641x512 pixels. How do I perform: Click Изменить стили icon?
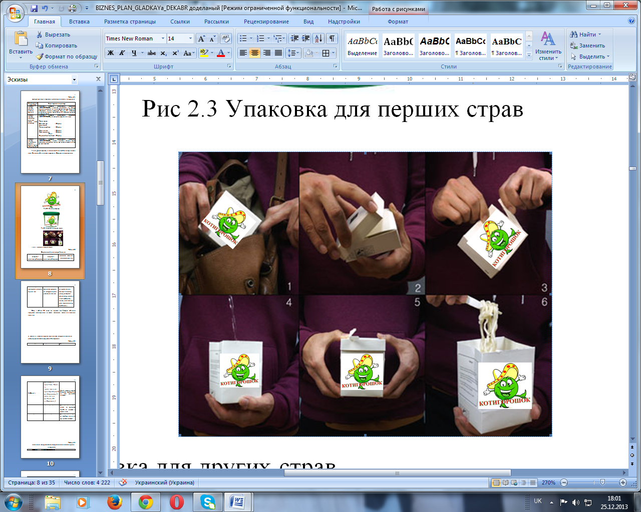click(548, 38)
